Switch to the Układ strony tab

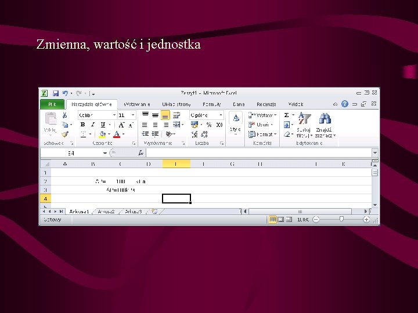point(176,104)
